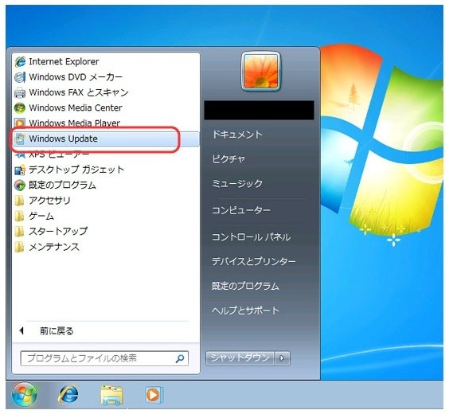Click the Windows Update icon
The height and width of the screenshot is (414, 449).
click(x=20, y=139)
